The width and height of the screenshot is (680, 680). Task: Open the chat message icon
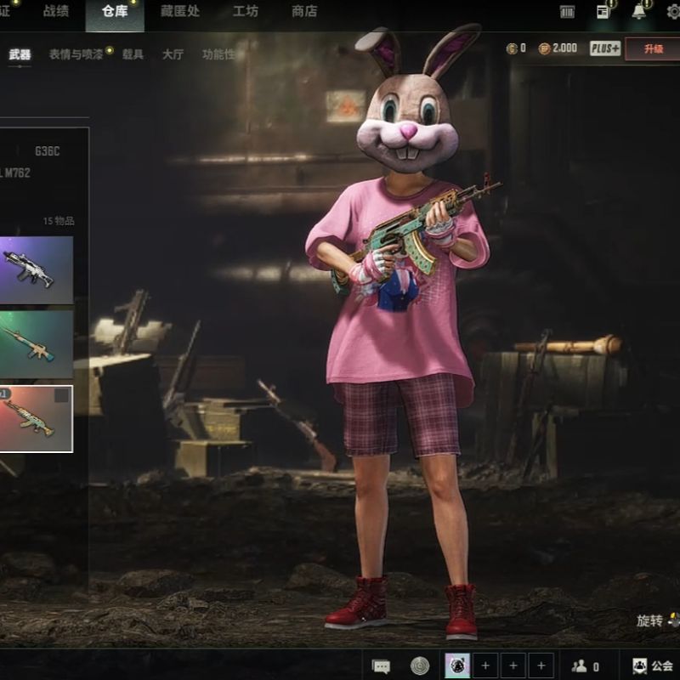click(382, 666)
